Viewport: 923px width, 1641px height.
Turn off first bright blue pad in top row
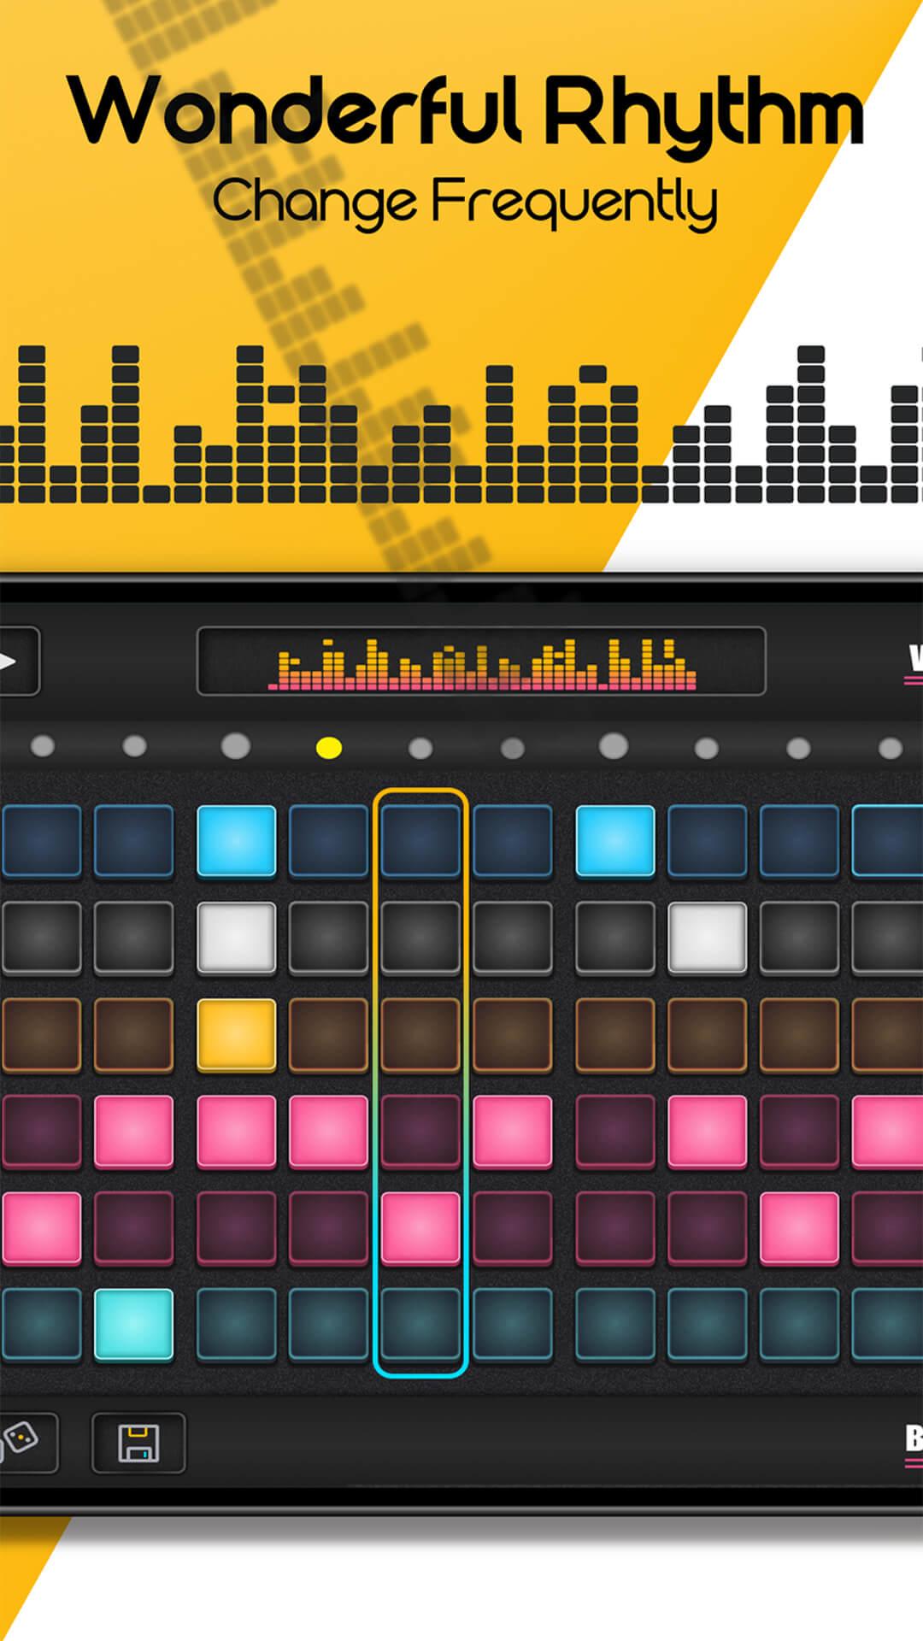click(x=237, y=841)
